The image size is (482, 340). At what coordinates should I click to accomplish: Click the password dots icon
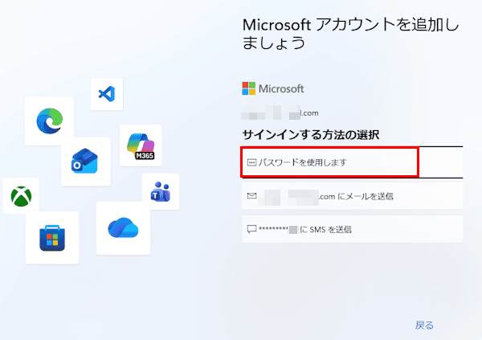[251, 162]
